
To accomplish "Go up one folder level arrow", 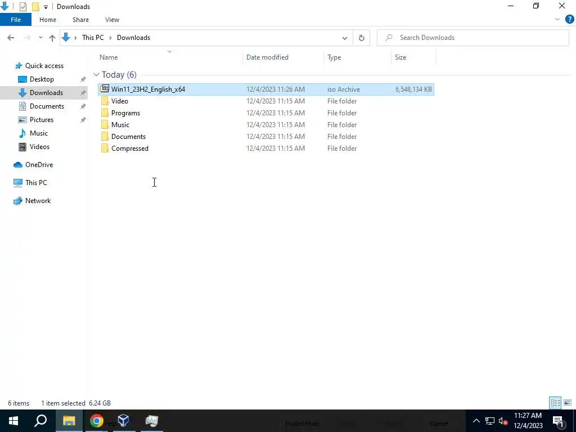I will pos(52,38).
